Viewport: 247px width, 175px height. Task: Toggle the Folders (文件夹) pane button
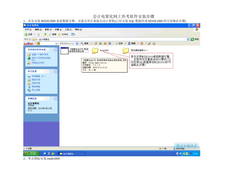click(63, 34)
